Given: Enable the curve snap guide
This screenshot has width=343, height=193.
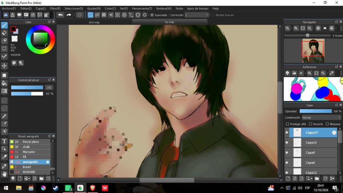Looking at the screenshot, I should (131, 15).
